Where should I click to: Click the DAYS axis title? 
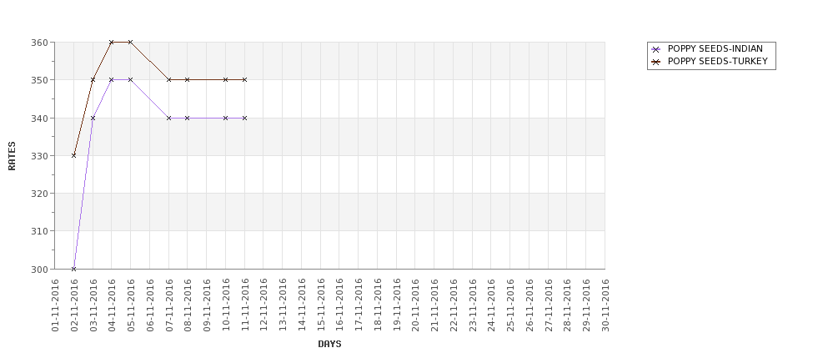pos(329,344)
